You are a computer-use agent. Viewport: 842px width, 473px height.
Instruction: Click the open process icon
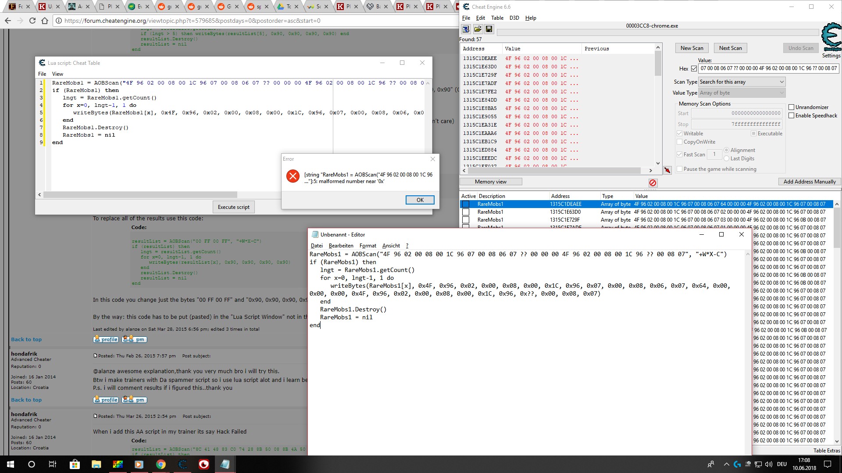[466, 29]
